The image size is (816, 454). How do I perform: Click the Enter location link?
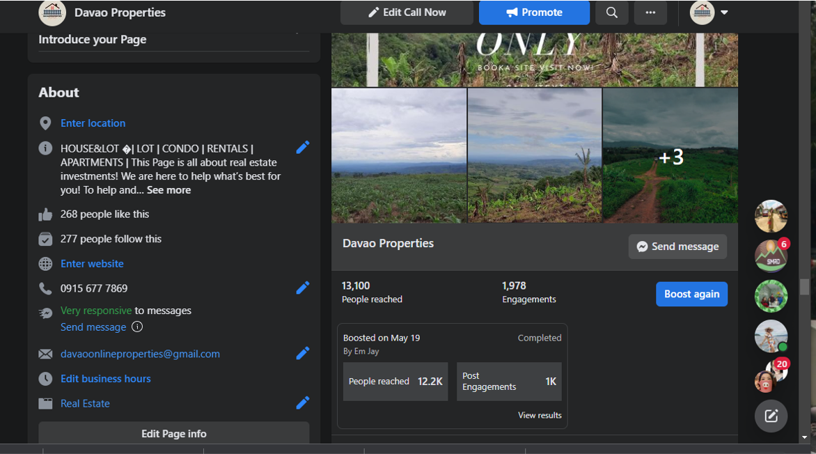click(x=93, y=123)
